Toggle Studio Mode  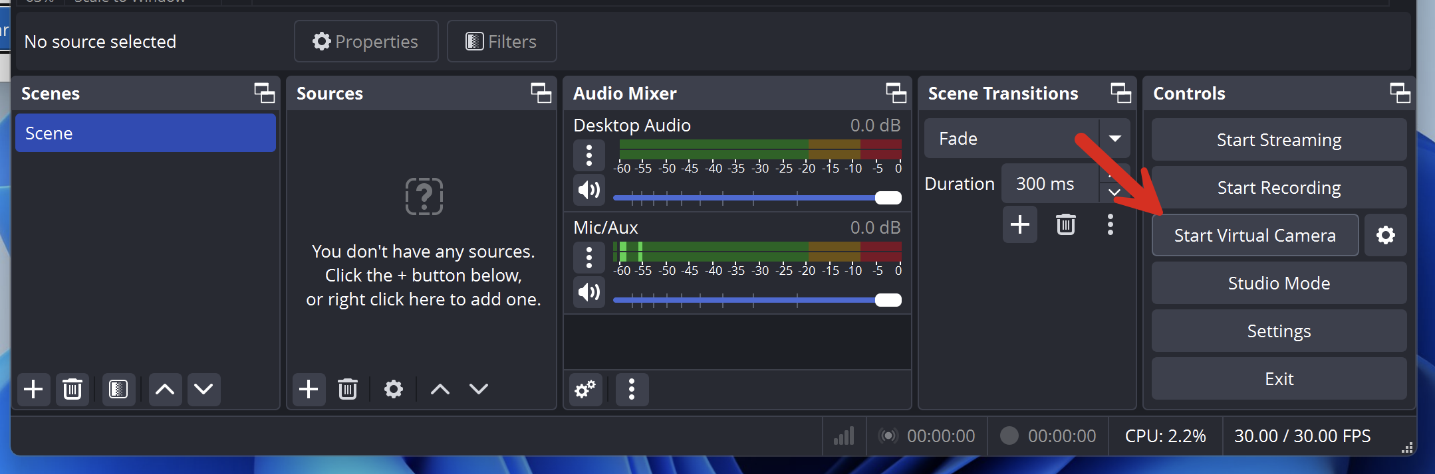coord(1278,283)
